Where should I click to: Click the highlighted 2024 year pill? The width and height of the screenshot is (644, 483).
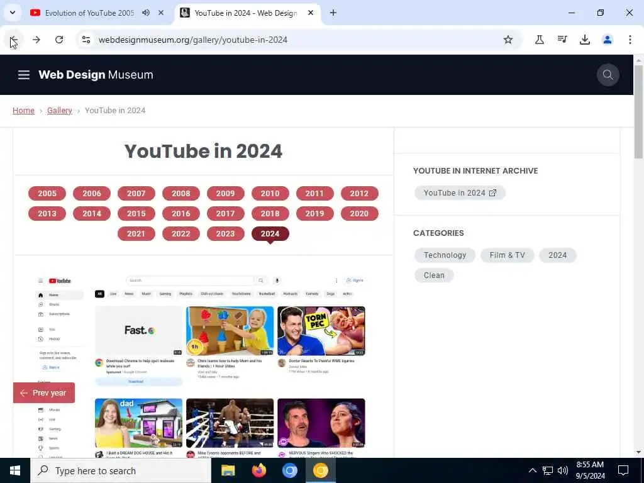270,234
